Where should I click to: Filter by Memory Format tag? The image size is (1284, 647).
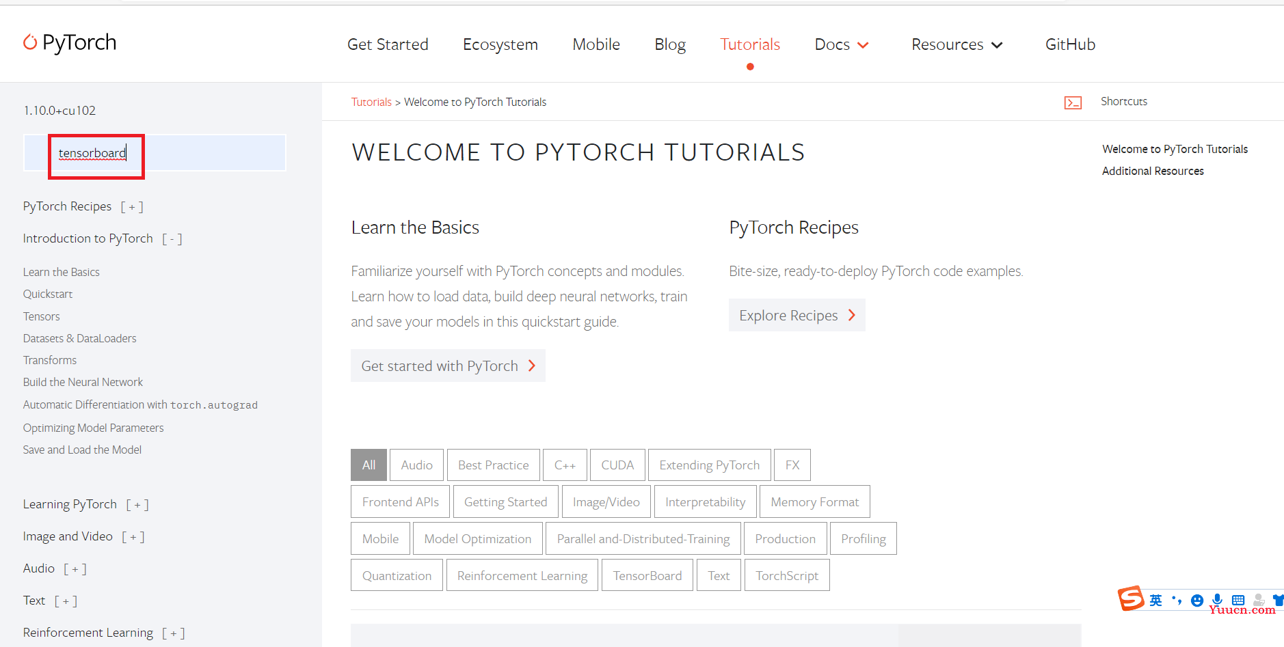[x=815, y=501]
